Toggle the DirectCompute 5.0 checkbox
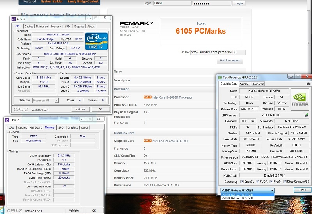The image size is (312, 214). 285,181
